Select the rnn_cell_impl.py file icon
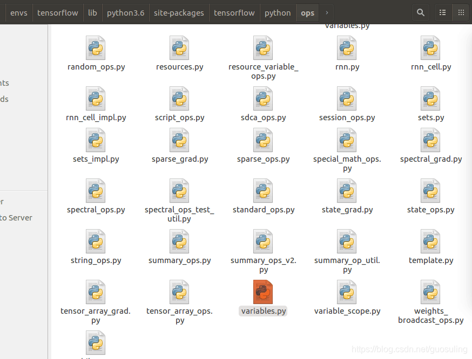 [96, 99]
